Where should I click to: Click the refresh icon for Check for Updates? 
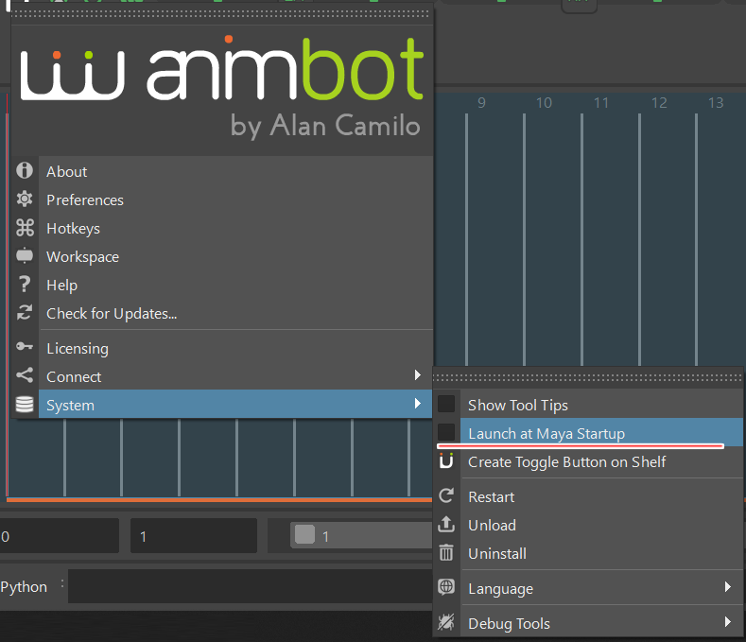tap(25, 313)
